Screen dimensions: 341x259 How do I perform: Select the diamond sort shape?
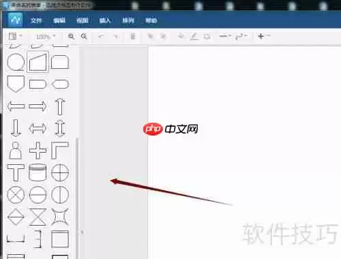click(16, 217)
